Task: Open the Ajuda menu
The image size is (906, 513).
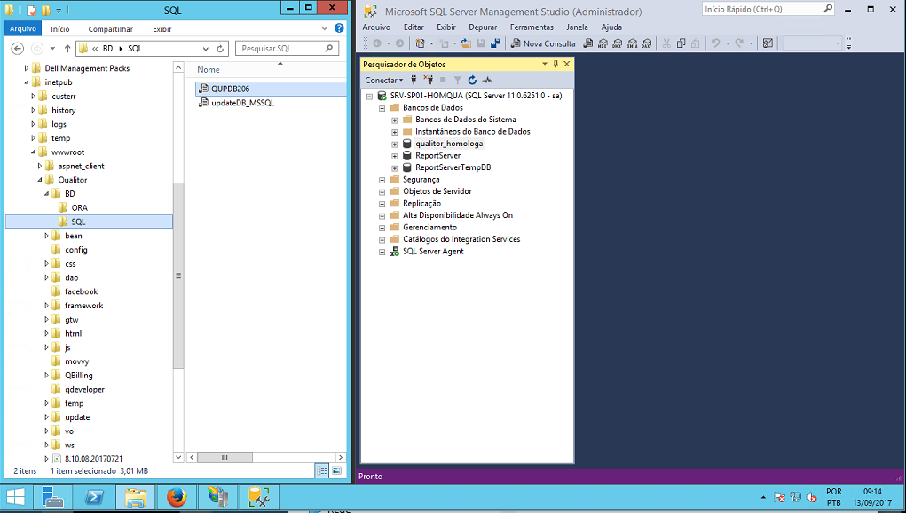Action: pyautogui.click(x=611, y=27)
